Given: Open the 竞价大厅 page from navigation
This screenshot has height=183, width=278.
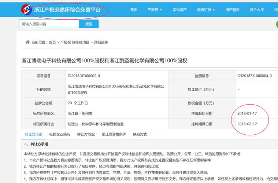Looking at the screenshot, I should [257, 10].
